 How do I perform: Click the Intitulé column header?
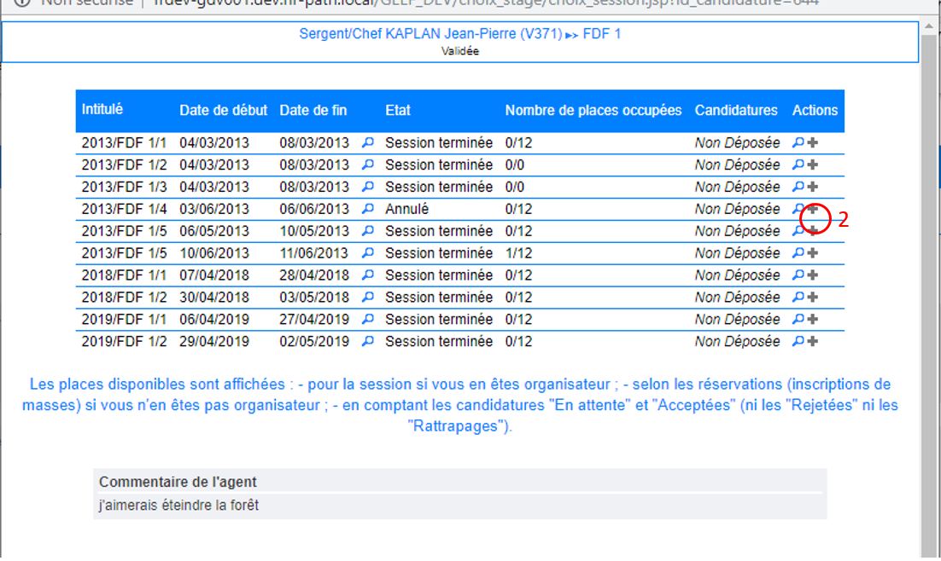click(x=102, y=110)
